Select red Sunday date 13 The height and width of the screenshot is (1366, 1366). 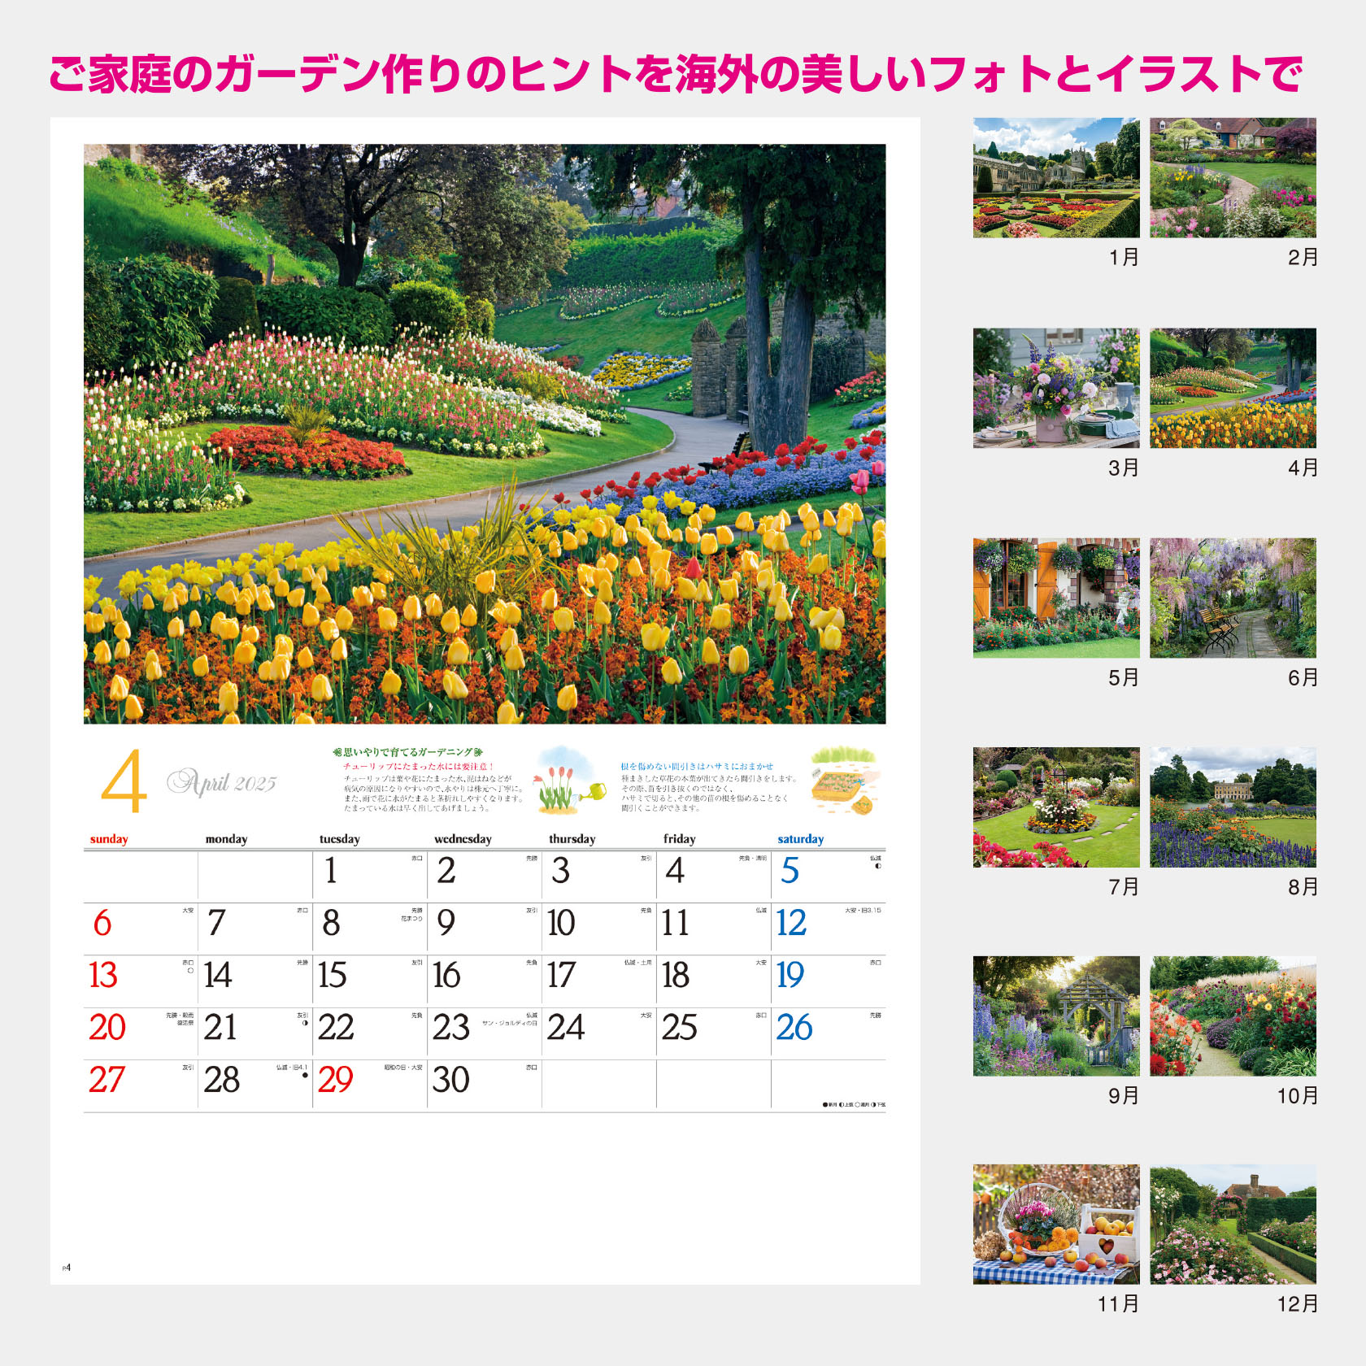pyautogui.click(x=103, y=975)
